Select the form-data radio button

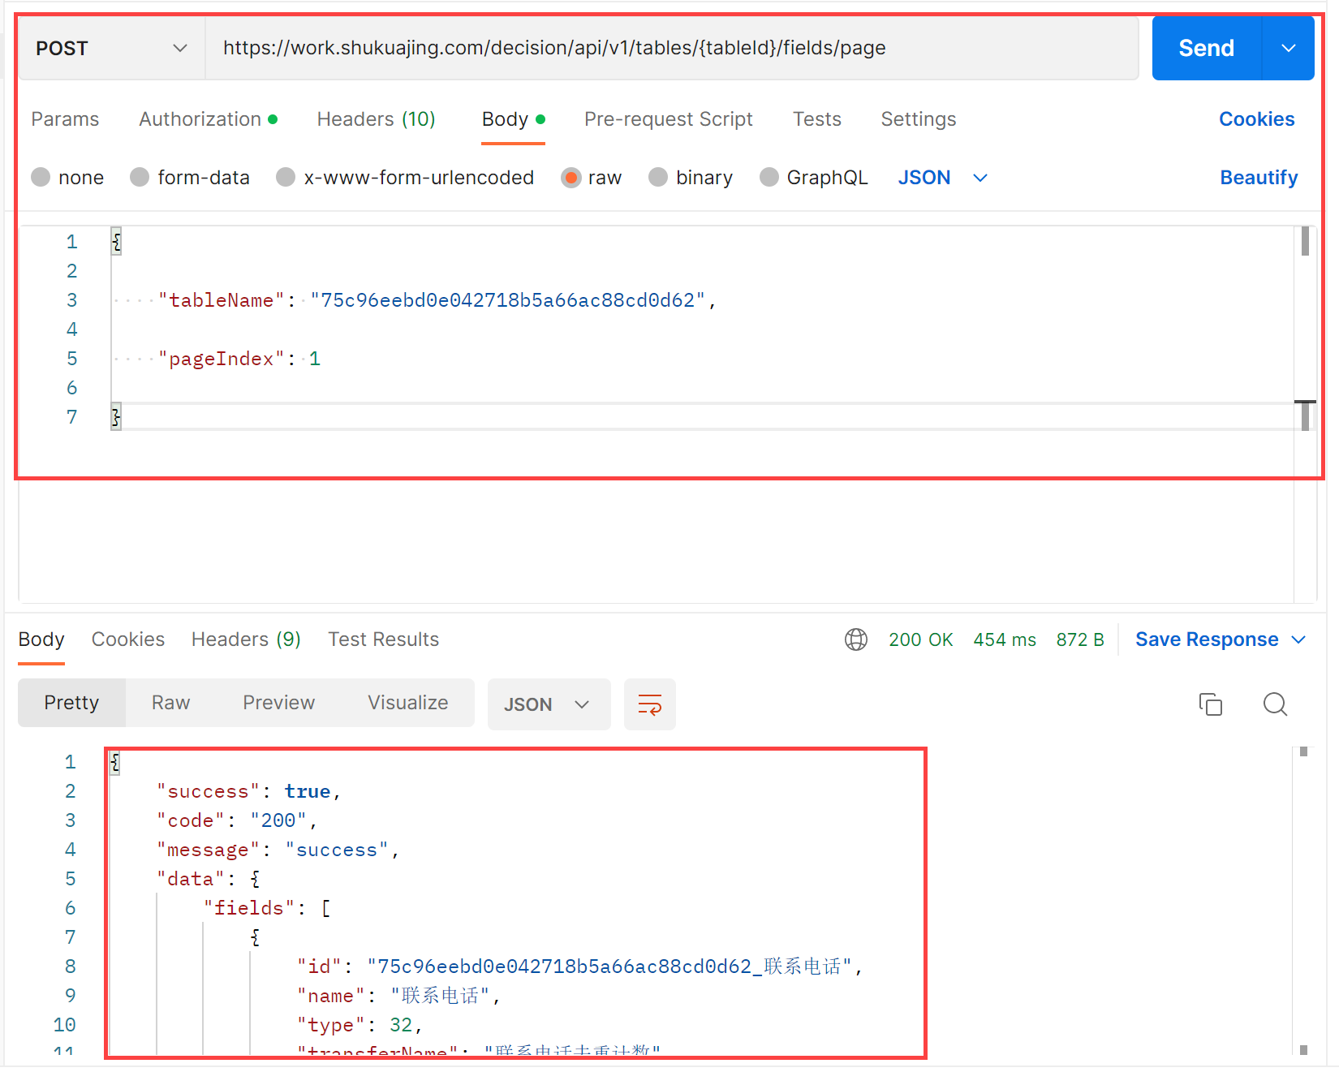click(x=140, y=178)
